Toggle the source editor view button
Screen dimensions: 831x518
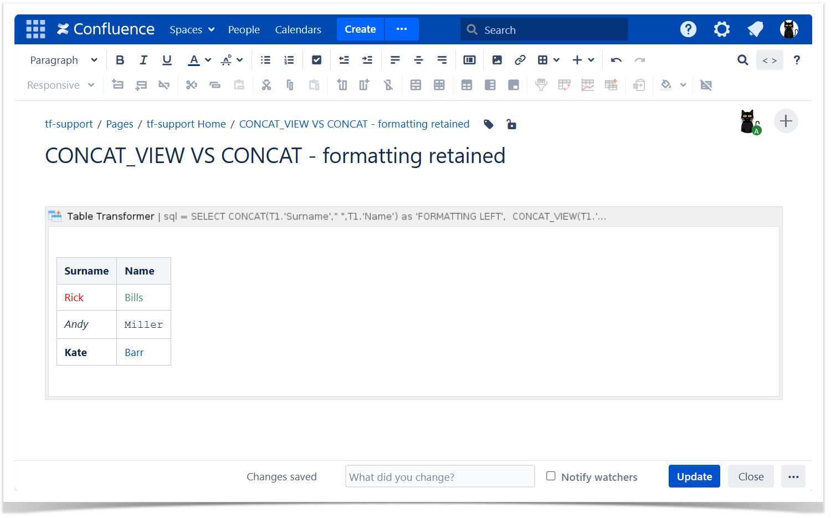coord(769,60)
